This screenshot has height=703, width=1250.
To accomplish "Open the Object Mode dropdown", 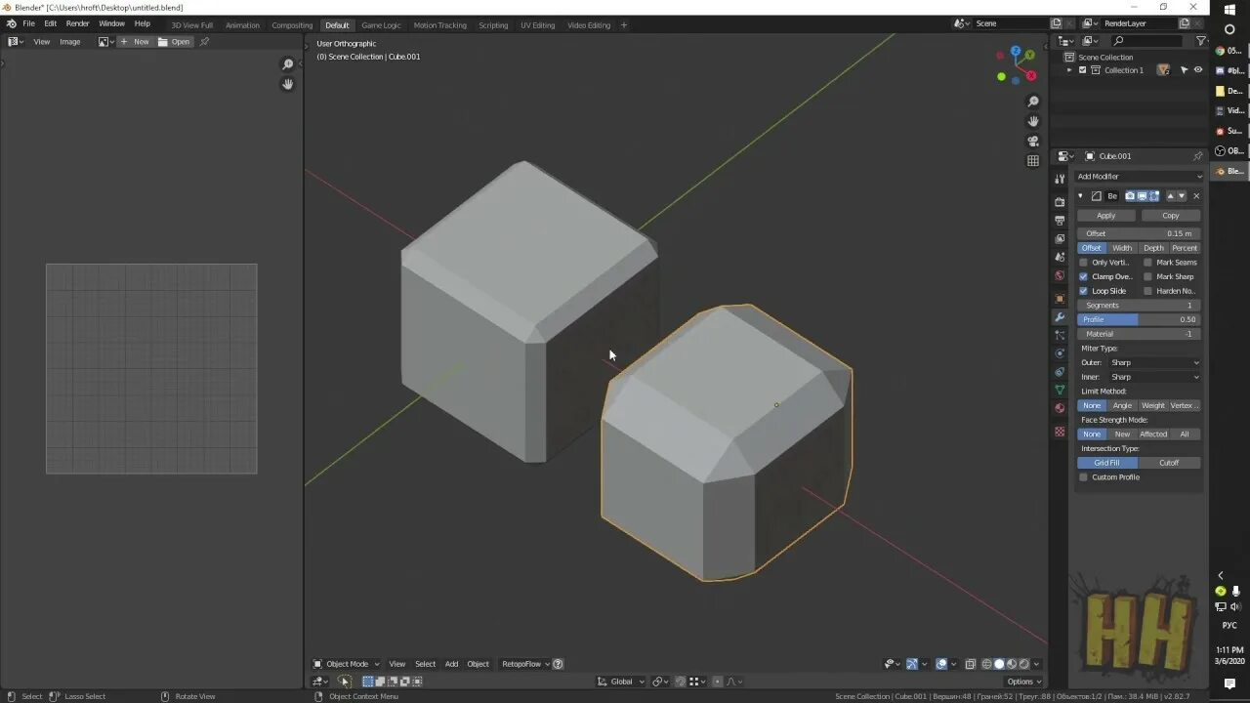I will pyautogui.click(x=346, y=664).
